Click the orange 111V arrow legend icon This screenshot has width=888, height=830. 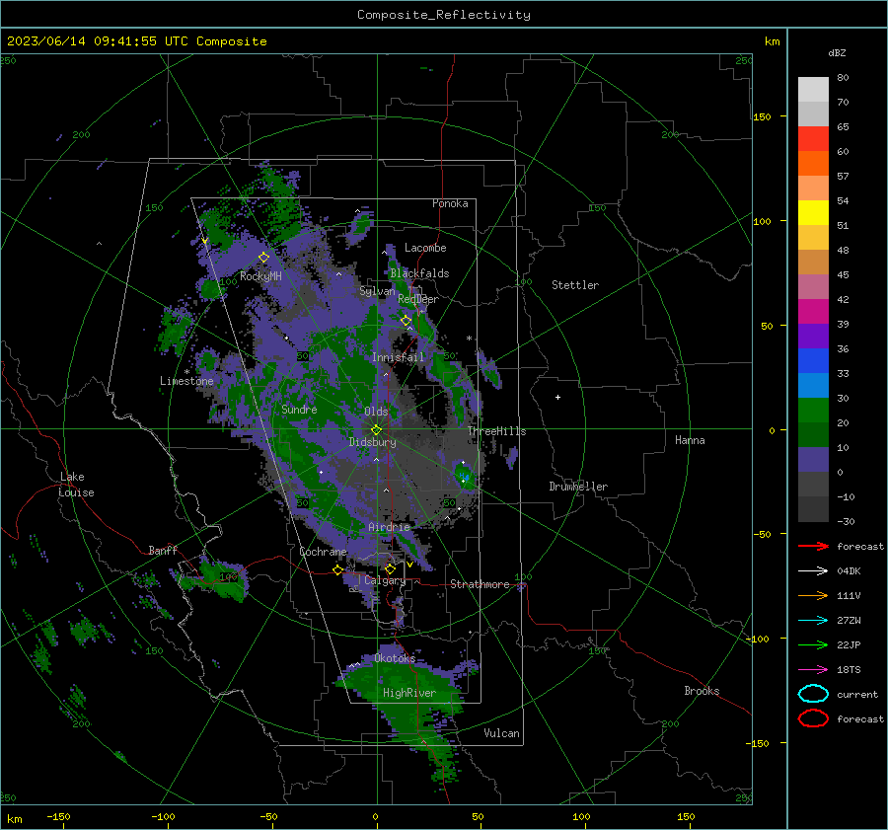813,595
